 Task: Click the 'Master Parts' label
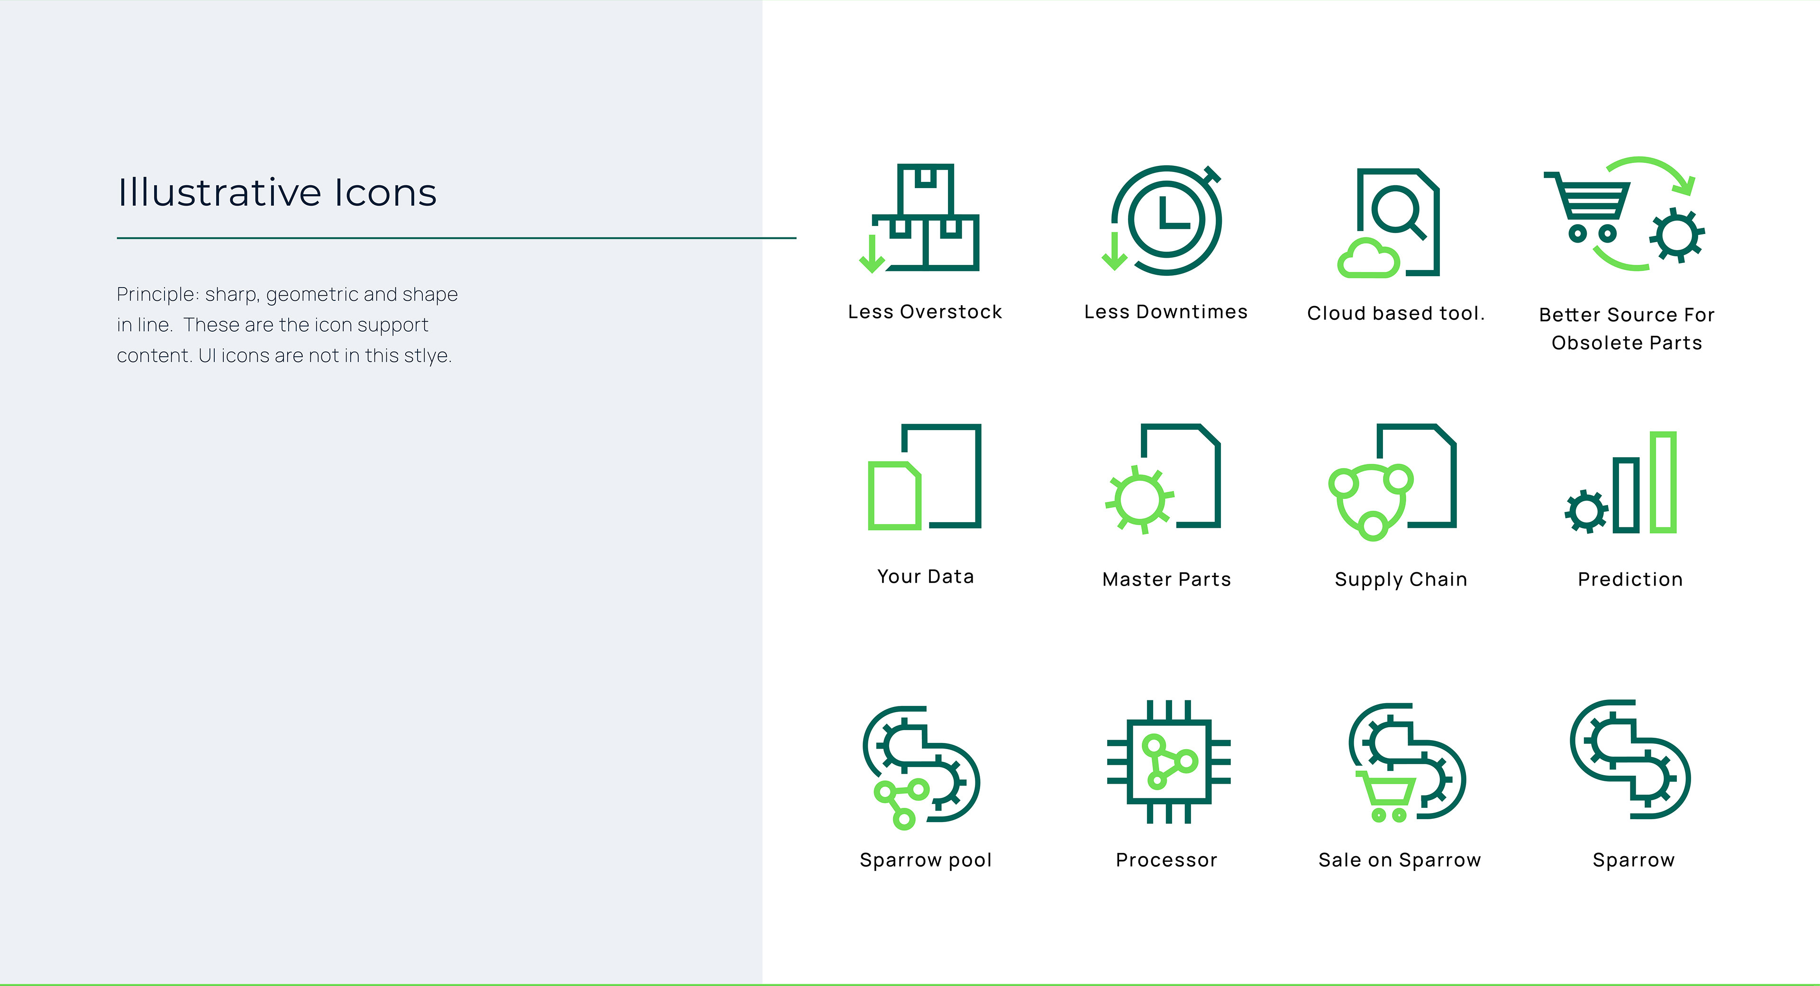click(1166, 579)
